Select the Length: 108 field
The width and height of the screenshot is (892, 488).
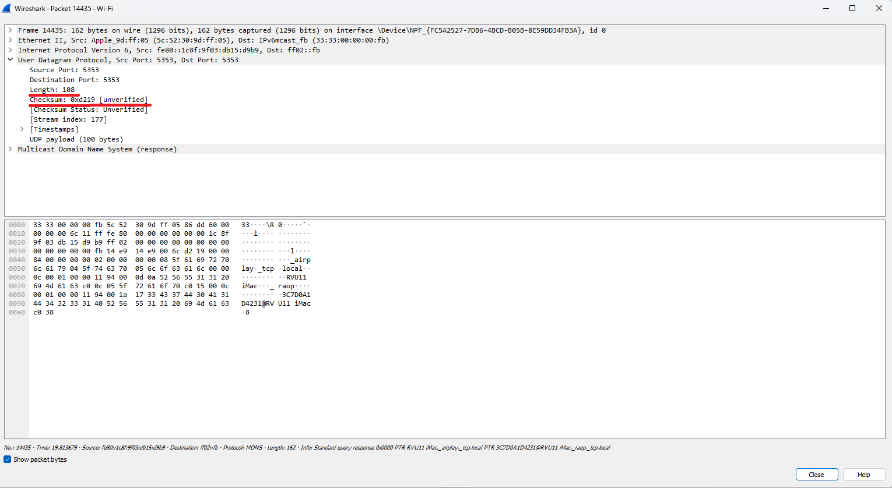pos(52,90)
